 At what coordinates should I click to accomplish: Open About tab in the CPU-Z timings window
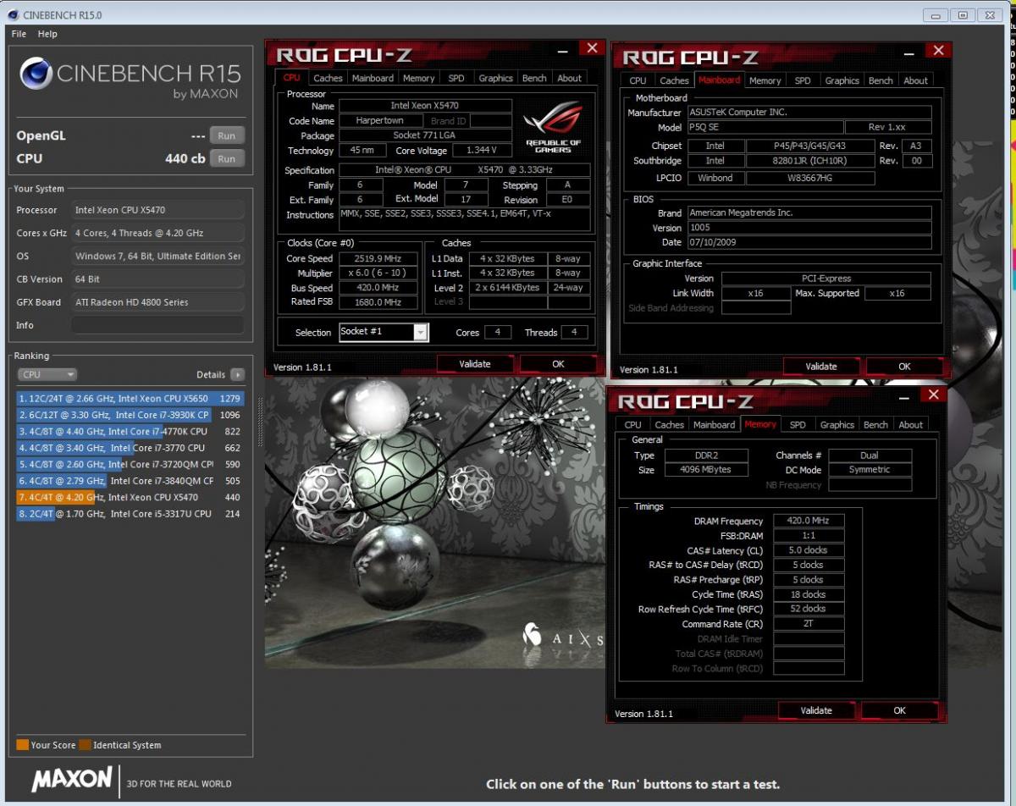pyautogui.click(x=911, y=424)
